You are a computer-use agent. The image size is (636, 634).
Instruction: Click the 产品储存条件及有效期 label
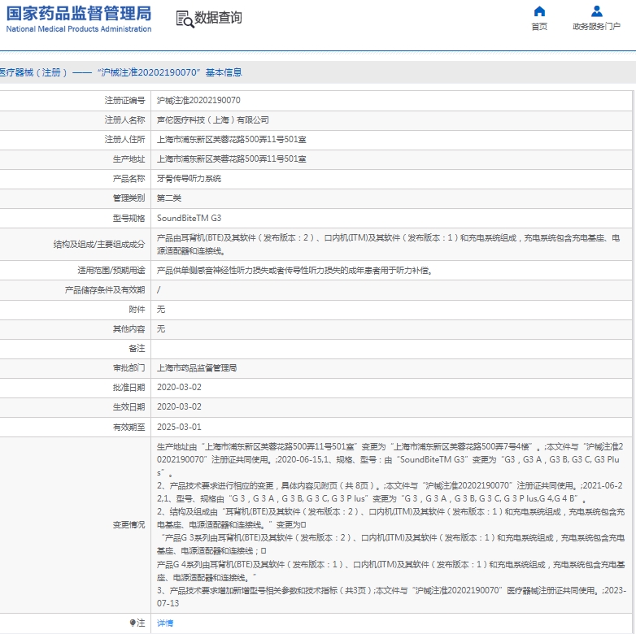pos(105,290)
